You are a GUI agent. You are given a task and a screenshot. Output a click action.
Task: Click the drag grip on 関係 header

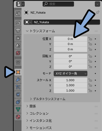click(x=96, y=107)
